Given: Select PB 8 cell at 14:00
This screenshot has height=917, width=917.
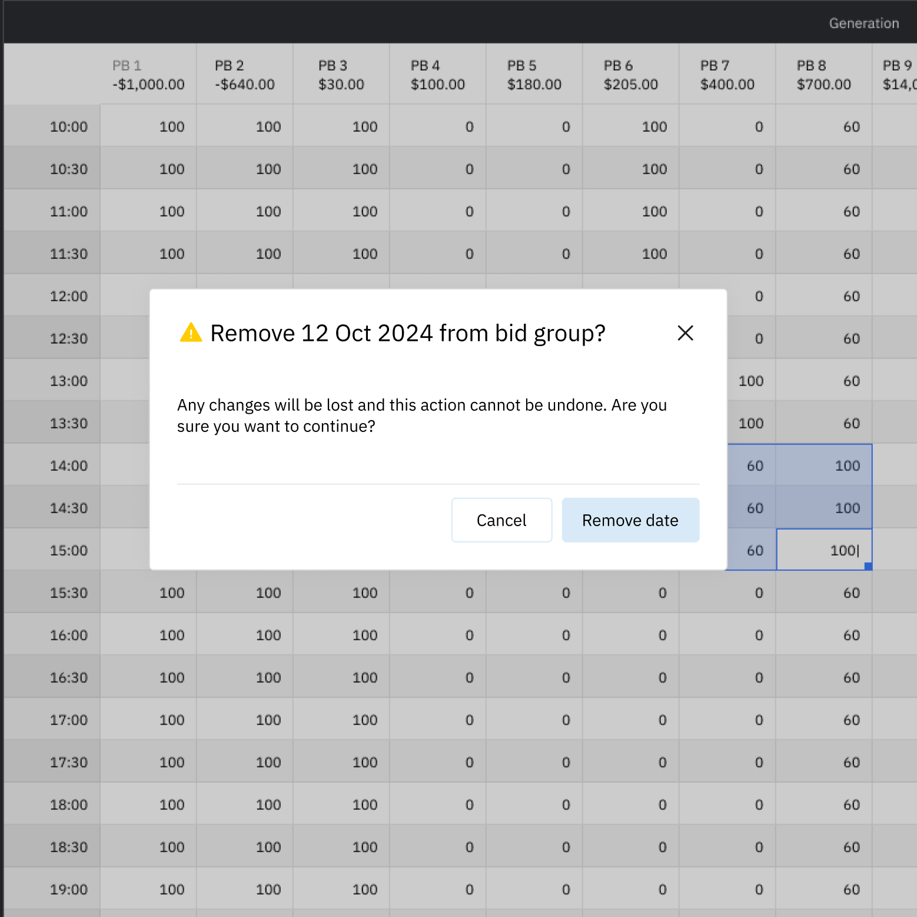Looking at the screenshot, I should [x=824, y=466].
